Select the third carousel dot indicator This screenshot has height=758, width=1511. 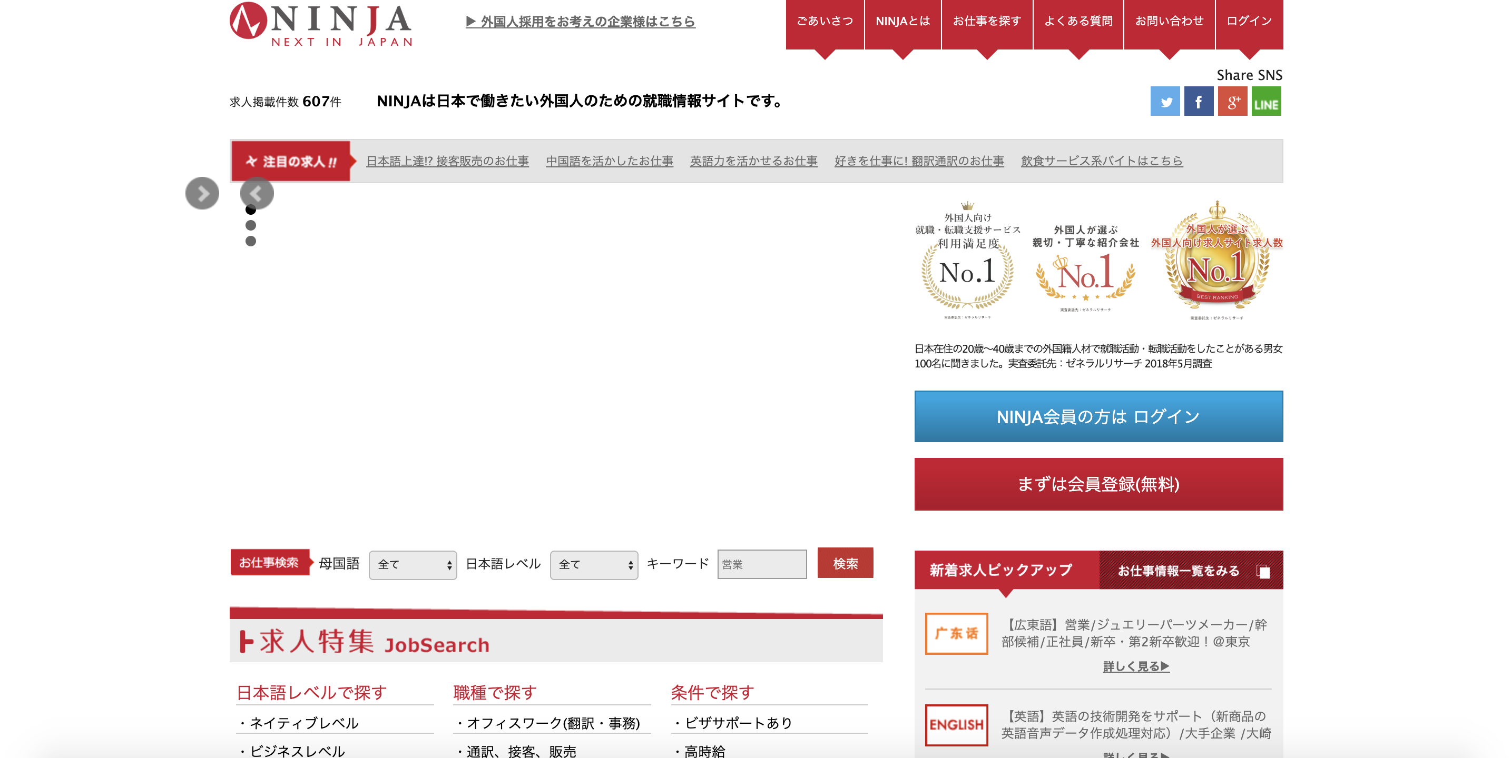tap(250, 241)
